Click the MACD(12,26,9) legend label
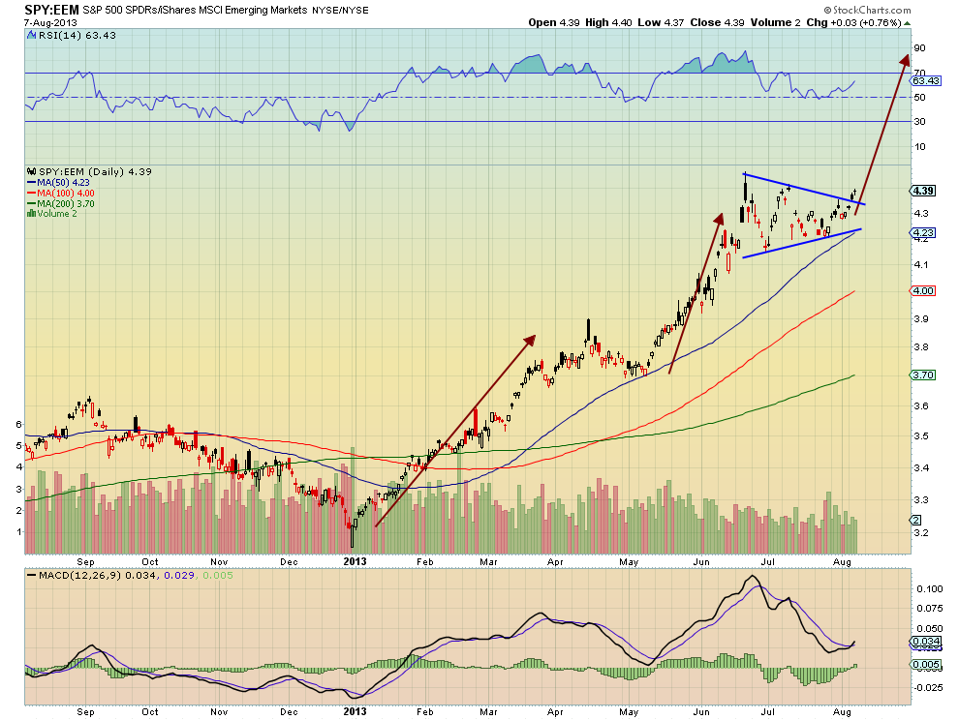Image resolution: width=959 pixels, height=720 pixels. [x=80, y=576]
